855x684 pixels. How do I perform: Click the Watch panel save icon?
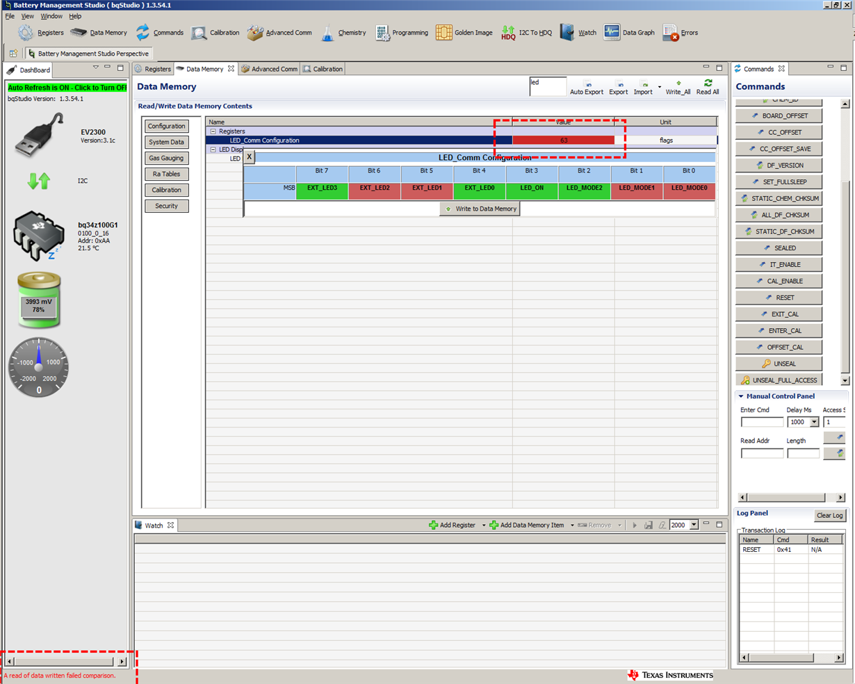(x=648, y=526)
